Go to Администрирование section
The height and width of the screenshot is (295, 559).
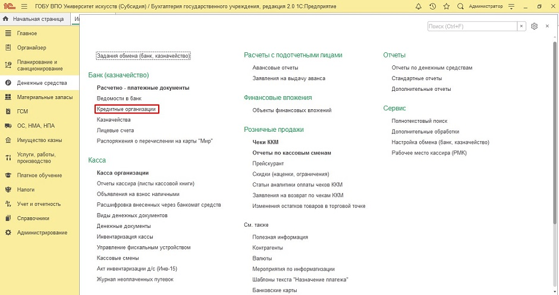coord(42,233)
